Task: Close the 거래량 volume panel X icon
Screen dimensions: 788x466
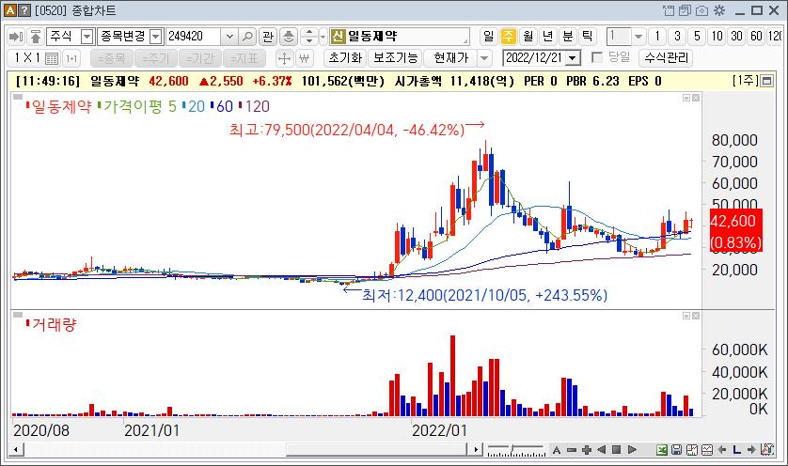Action: [x=696, y=316]
